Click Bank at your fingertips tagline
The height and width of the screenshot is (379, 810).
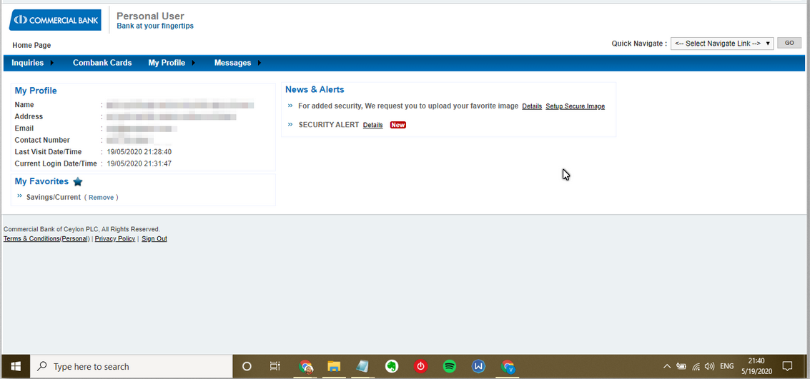[x=155, y=26]
